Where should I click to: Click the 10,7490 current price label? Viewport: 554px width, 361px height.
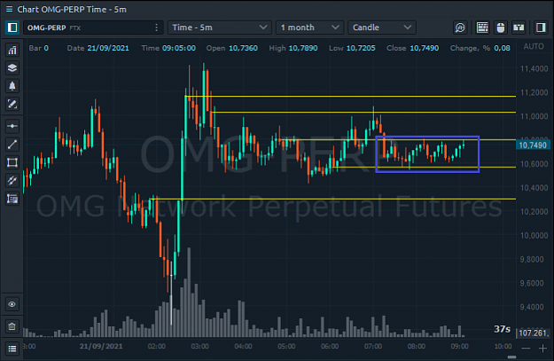point(533,145)
